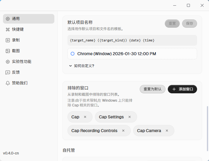The width and height of the screenshot is (209, 161).
Task: Click the 反馈 message-plus icon
Action: click(x=8, y=72)
